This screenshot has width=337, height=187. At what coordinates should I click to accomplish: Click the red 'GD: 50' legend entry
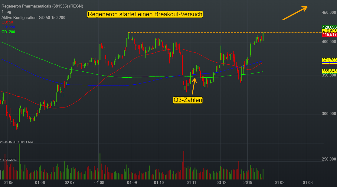click(x=7, y=22)
